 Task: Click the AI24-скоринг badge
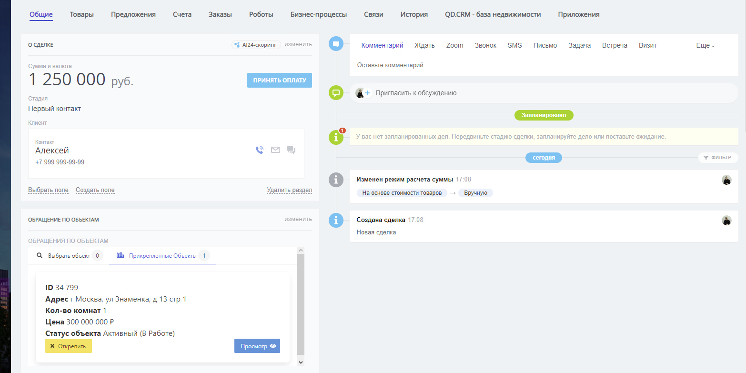(x=256, y=45)
